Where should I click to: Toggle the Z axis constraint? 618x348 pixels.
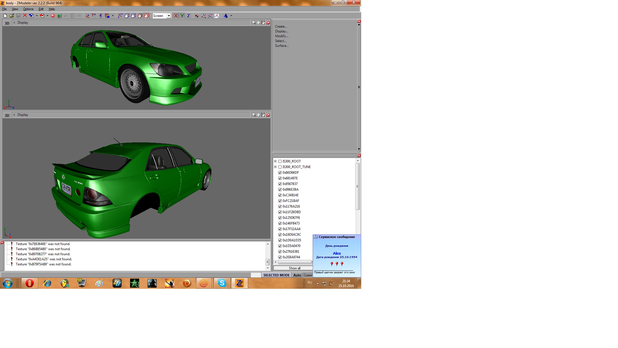[x=188, y=16]
